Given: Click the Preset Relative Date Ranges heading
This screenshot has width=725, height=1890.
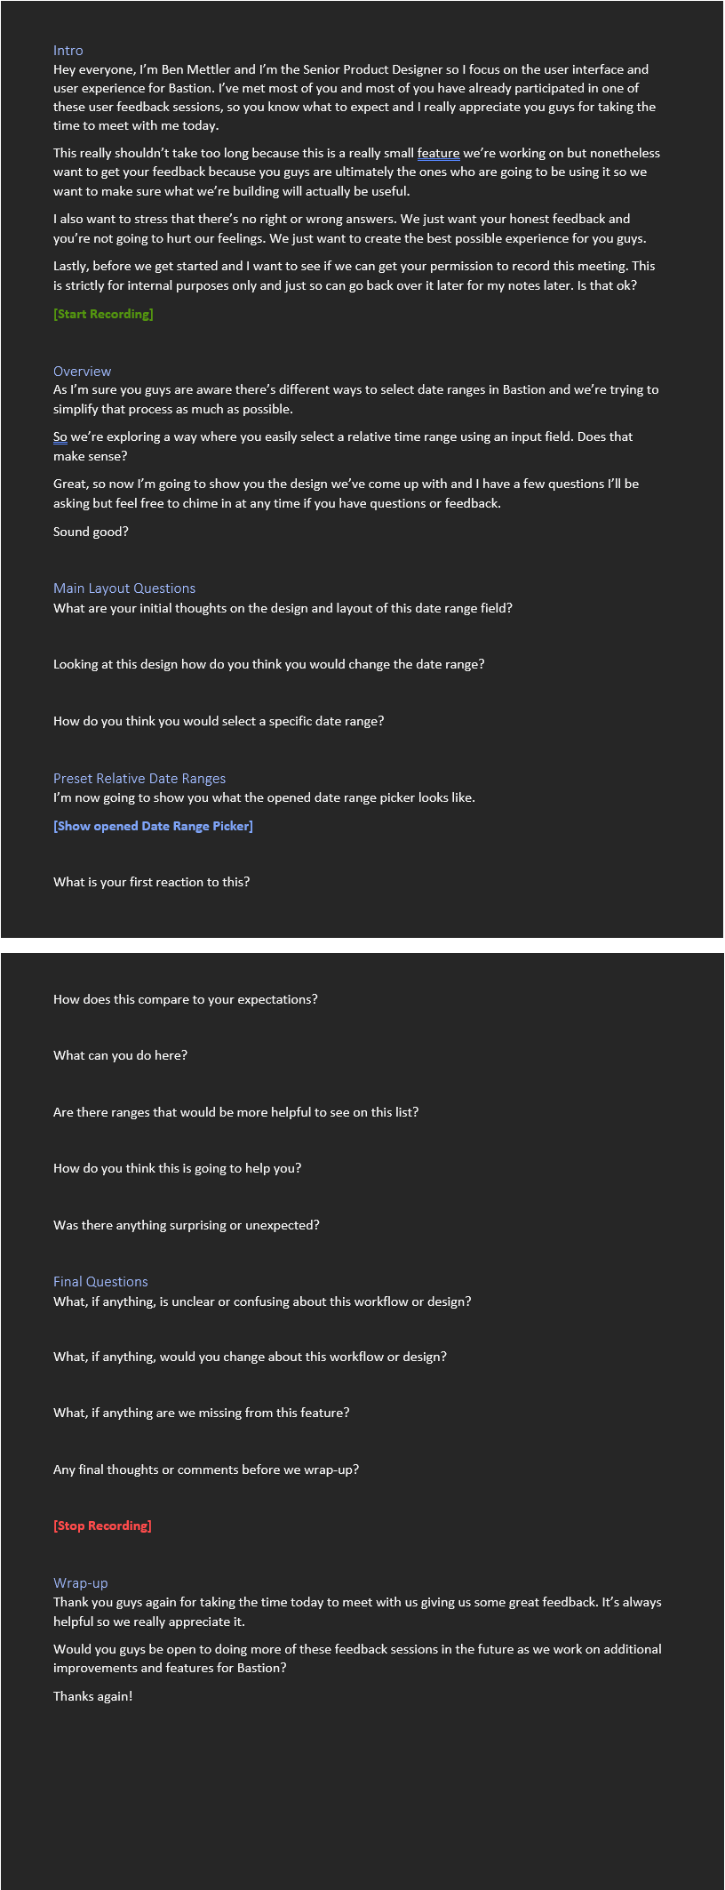Looking at the screenshot, I should pos(139,779).
